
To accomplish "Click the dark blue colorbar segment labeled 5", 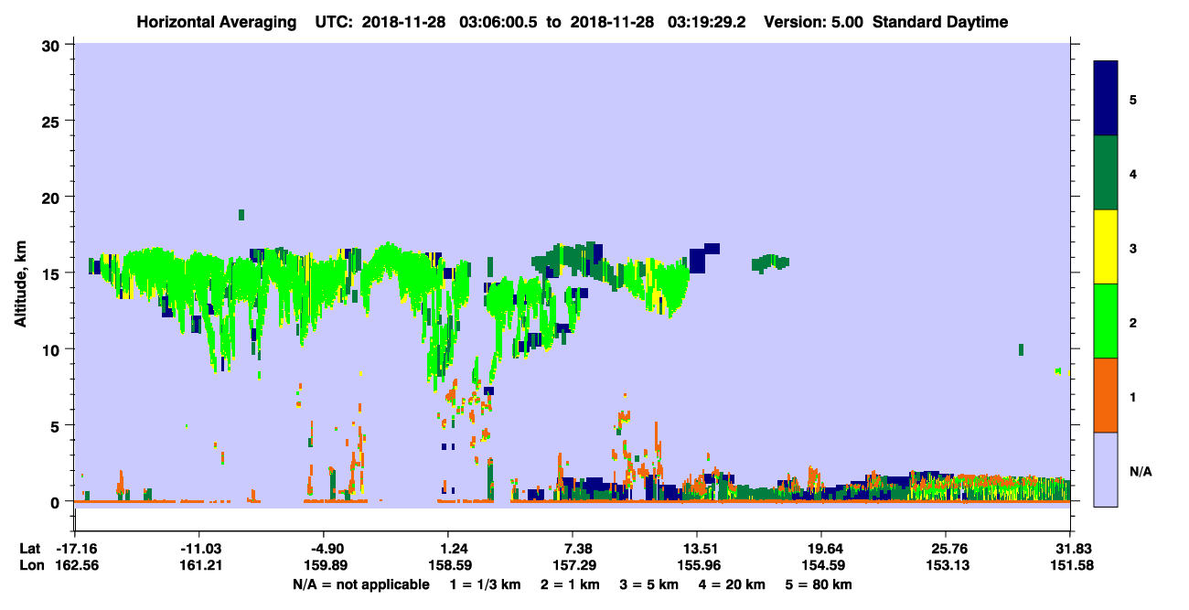I will click(1106, 98).
